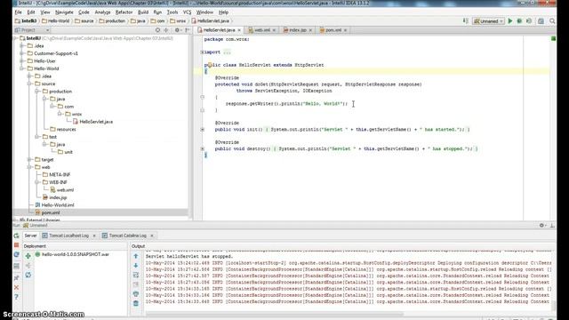This screenshot has height=320, width=569.
Task: Click the Search Everywhere magnifier icon
Action: click(x=552, y=21)
